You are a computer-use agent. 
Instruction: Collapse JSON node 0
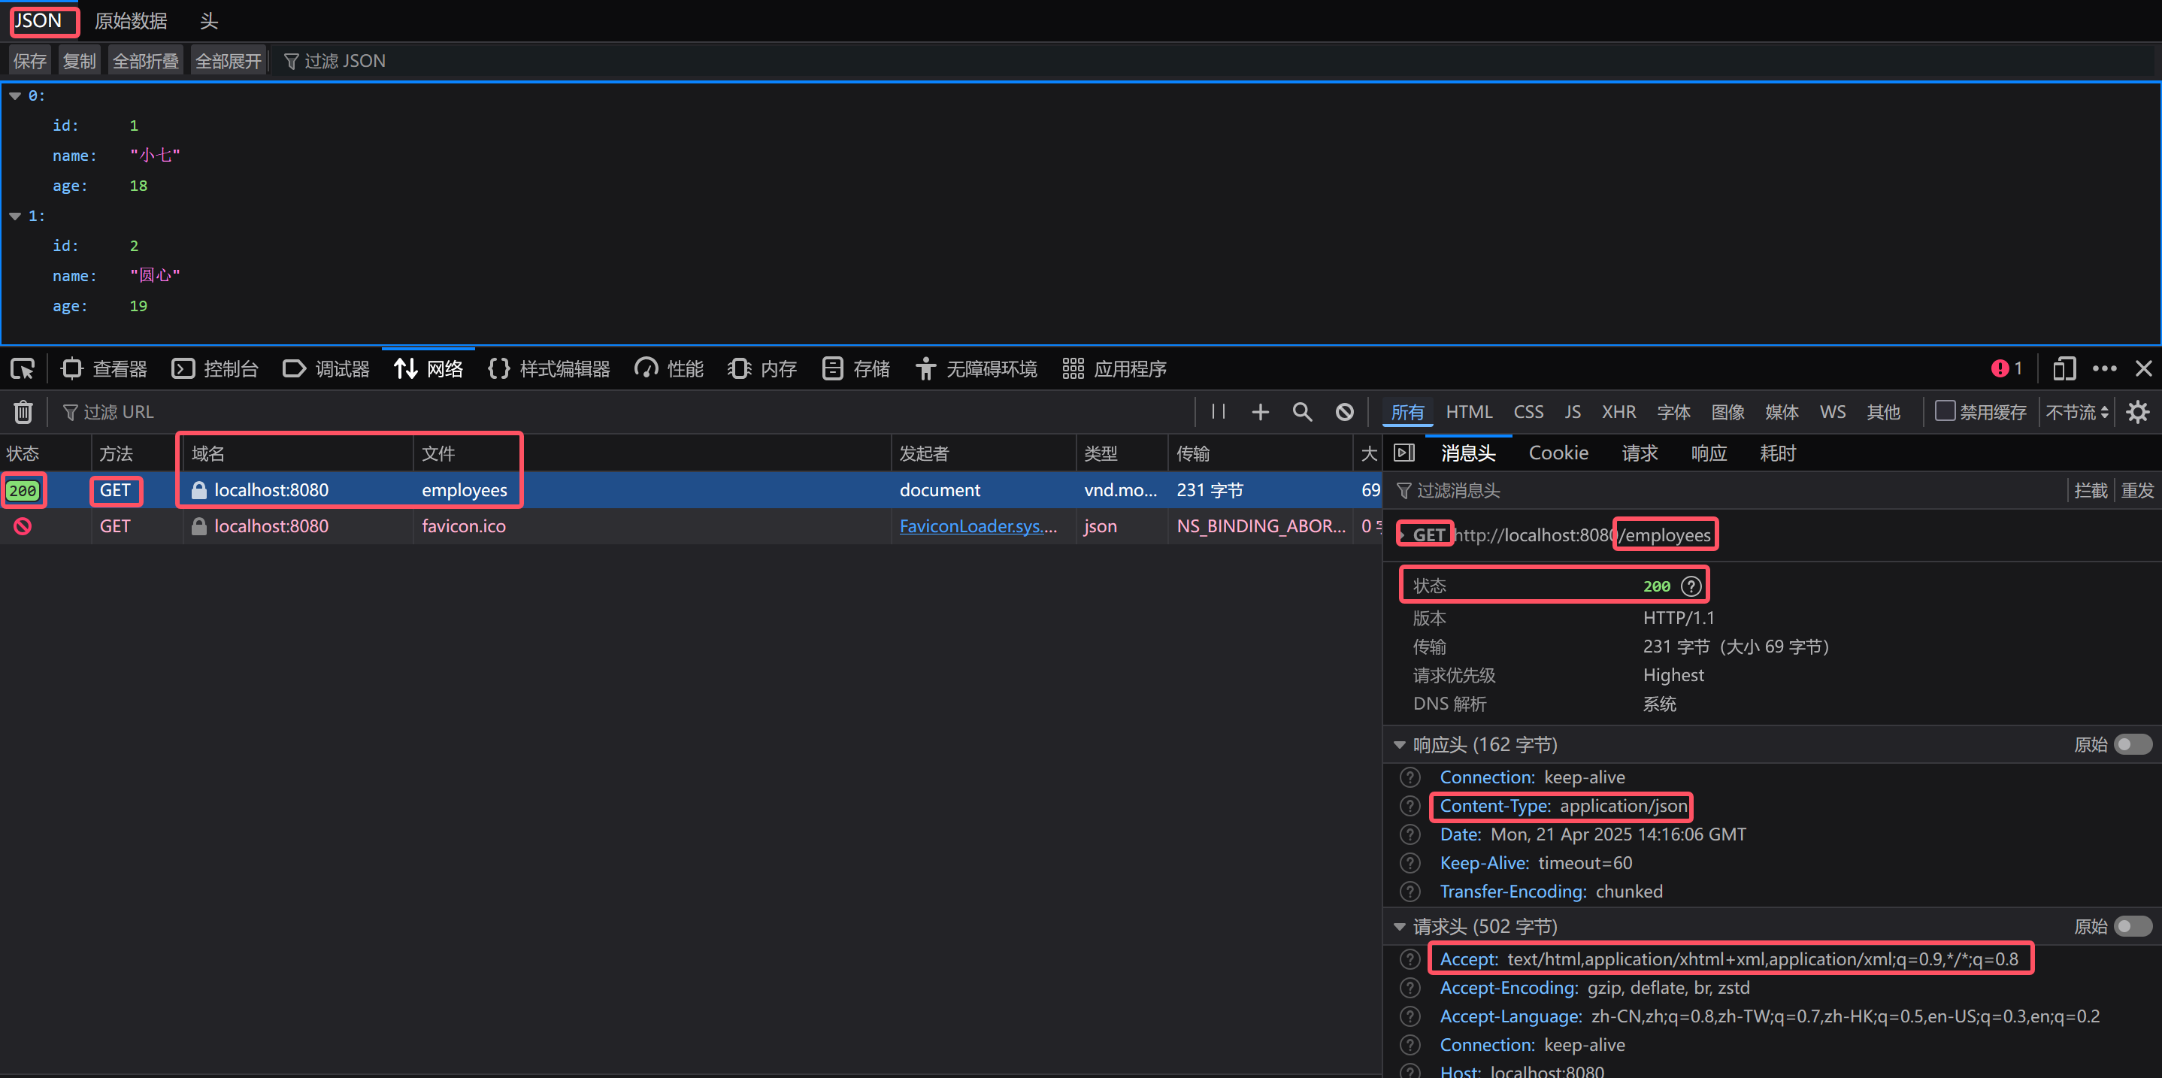click(x=15, y=95)
